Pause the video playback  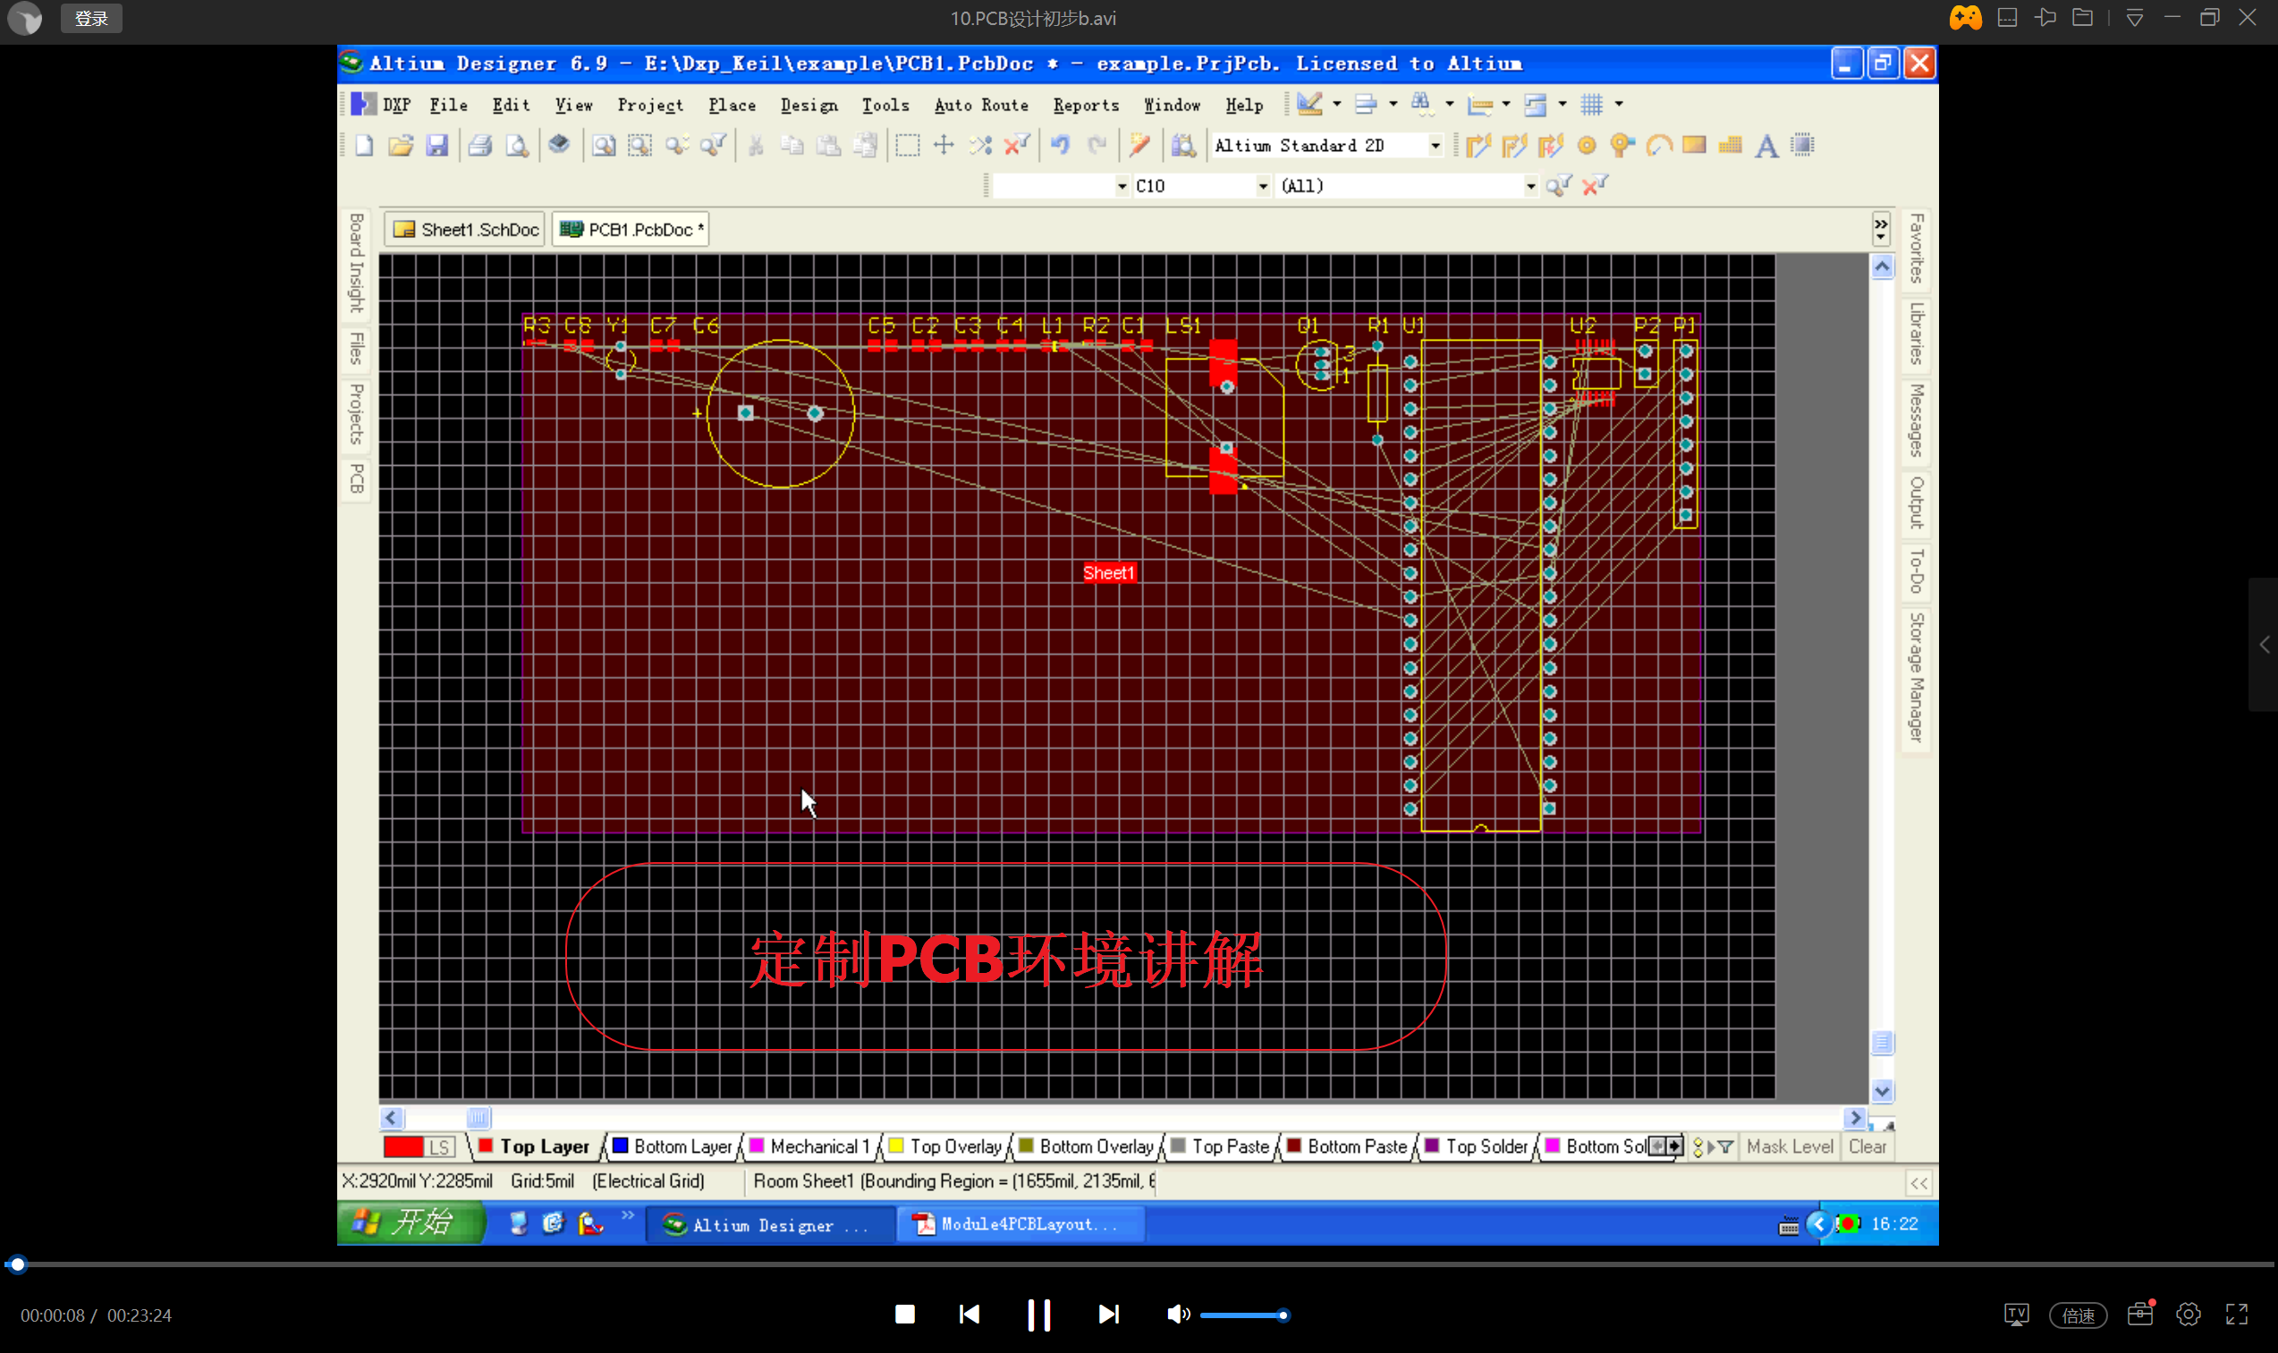pyautogui.click(x=1038, y=1315)
